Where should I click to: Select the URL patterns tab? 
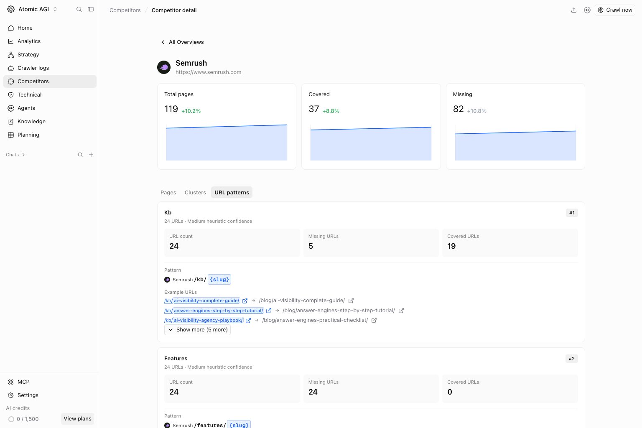232,193
